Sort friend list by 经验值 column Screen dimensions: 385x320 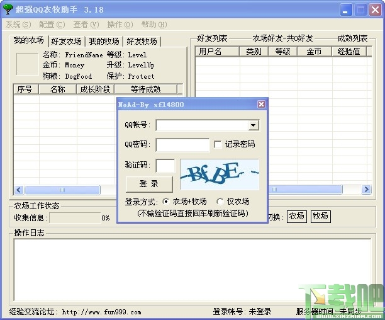(x=349, y=52)
